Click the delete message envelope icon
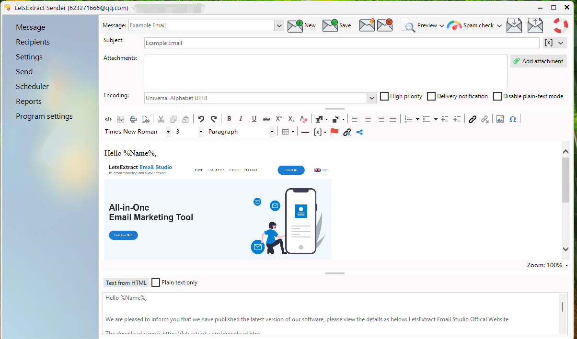 pos(385,25)
